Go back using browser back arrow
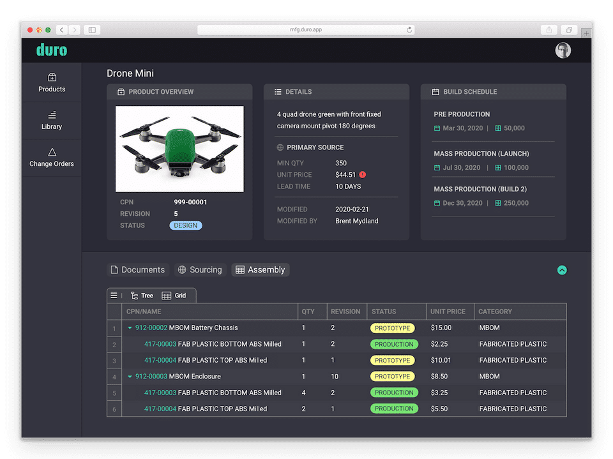This screenshot has height=459, width=613. [x=62, y=30]
